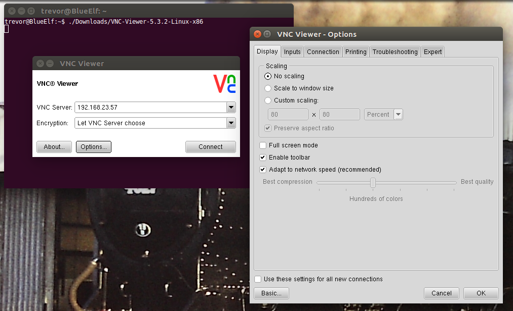Click the Best compression label
The image size is (513, 311).
[288, 182]
